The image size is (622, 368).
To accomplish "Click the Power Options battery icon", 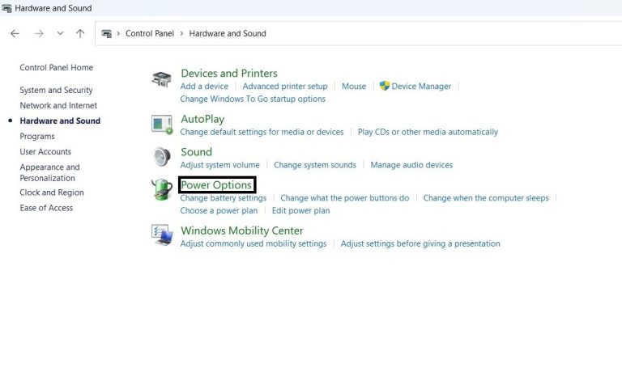I will [162, 191].
